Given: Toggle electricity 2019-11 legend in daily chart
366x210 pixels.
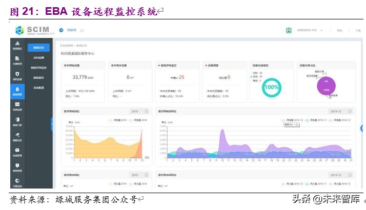Looking at the screenshot, I should (316, 120).
